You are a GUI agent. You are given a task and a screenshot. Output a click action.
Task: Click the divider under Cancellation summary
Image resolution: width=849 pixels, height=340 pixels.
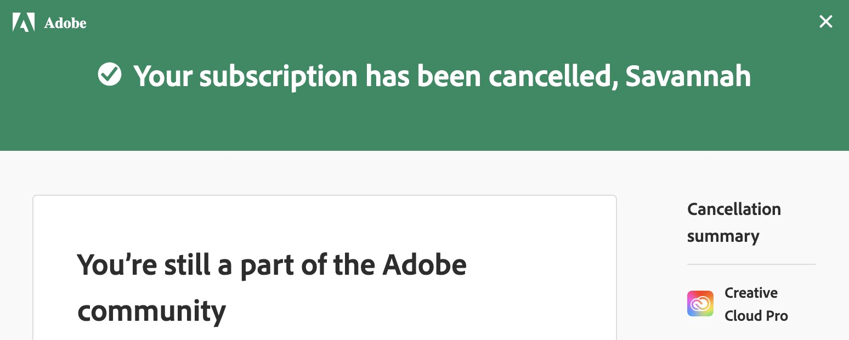point(751,264)
